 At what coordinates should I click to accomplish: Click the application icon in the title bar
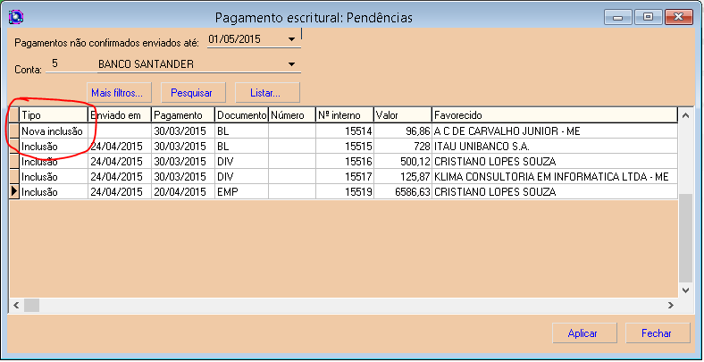click(x=16, y=17)
